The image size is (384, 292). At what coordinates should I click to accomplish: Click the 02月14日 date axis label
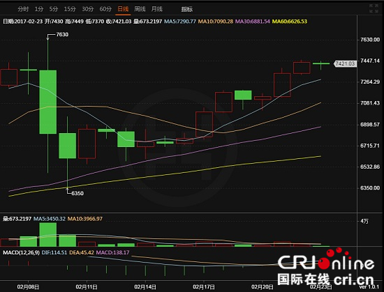(x=145, y=287)
